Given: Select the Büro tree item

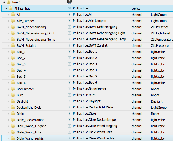Looking at the screenshot, I should pyautogui.click(x=20, y=95).
